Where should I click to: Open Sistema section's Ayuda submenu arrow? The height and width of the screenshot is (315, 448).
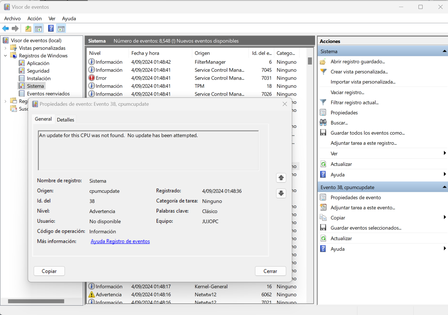click(444, 174)
